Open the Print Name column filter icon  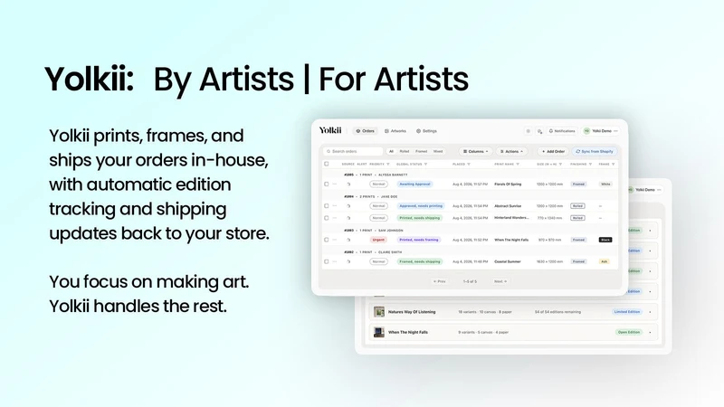pyautogui.click(x=518, y=165)
